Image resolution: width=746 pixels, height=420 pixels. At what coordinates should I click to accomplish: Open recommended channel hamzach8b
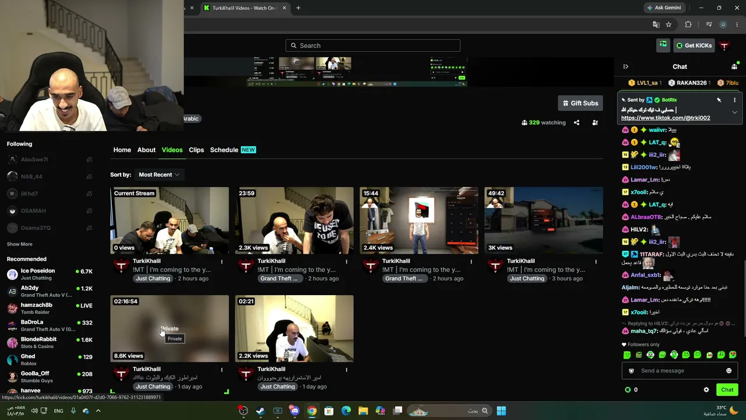(50, 309)
